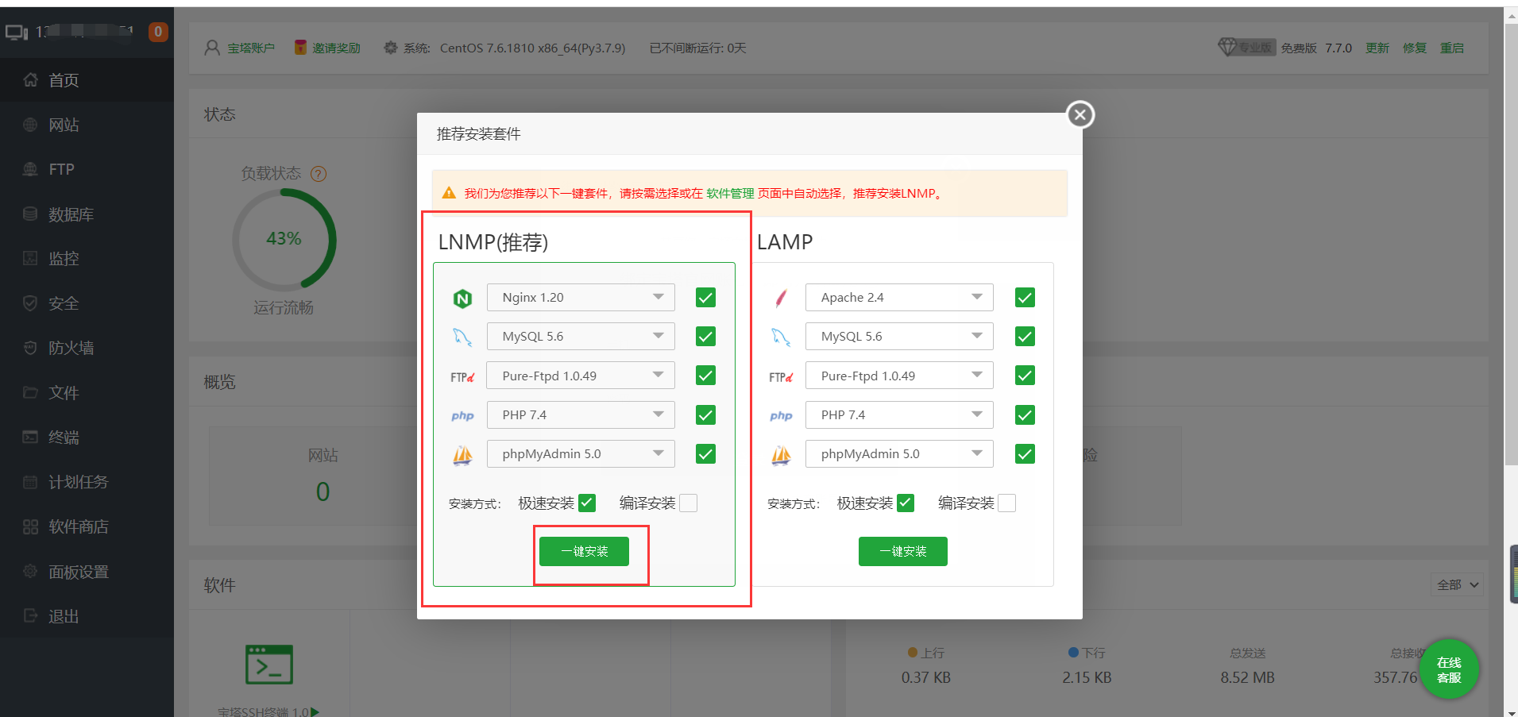Open the LNMP MySQL 5.6 version dropdown
This screenshot has width=1518, height=717.
581,337
